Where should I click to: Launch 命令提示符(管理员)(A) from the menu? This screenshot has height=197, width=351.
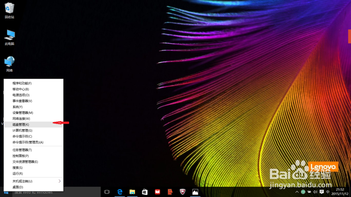[34, 142]
